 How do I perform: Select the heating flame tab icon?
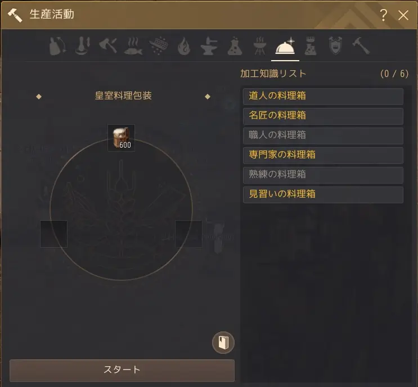tap(184, 46)
